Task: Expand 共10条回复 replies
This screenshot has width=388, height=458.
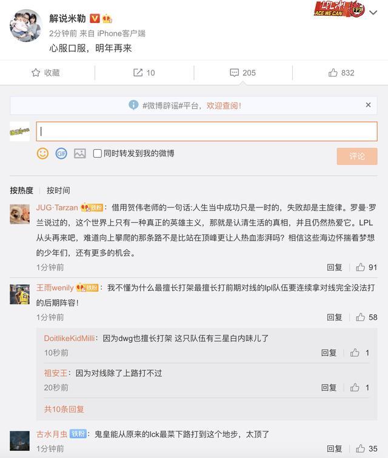Action: [x=64, y=409]
